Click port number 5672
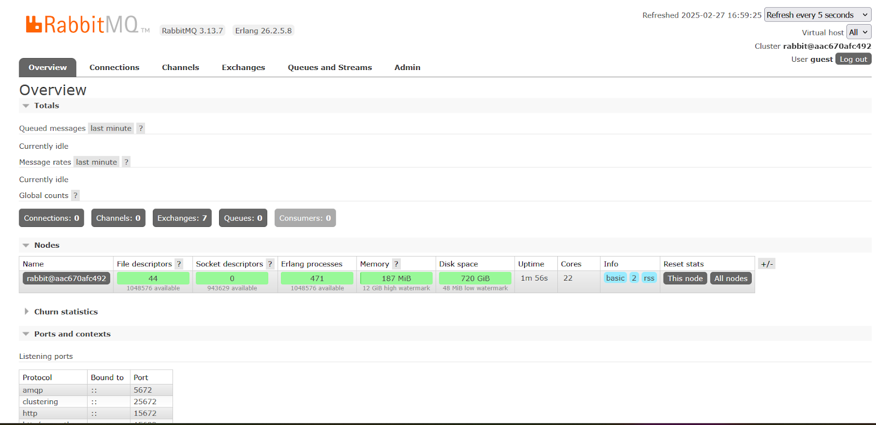 pyautogui.click(x=143, y=390)
